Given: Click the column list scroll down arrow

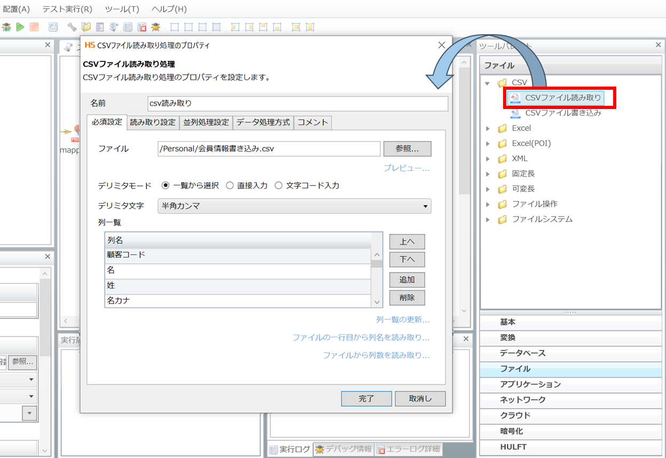Looking at the screenshot, I should pyautogui.click(x=377, y=302).
